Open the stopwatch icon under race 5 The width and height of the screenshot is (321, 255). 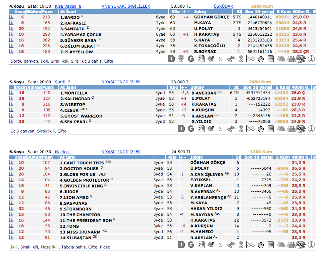coord(261,129)
